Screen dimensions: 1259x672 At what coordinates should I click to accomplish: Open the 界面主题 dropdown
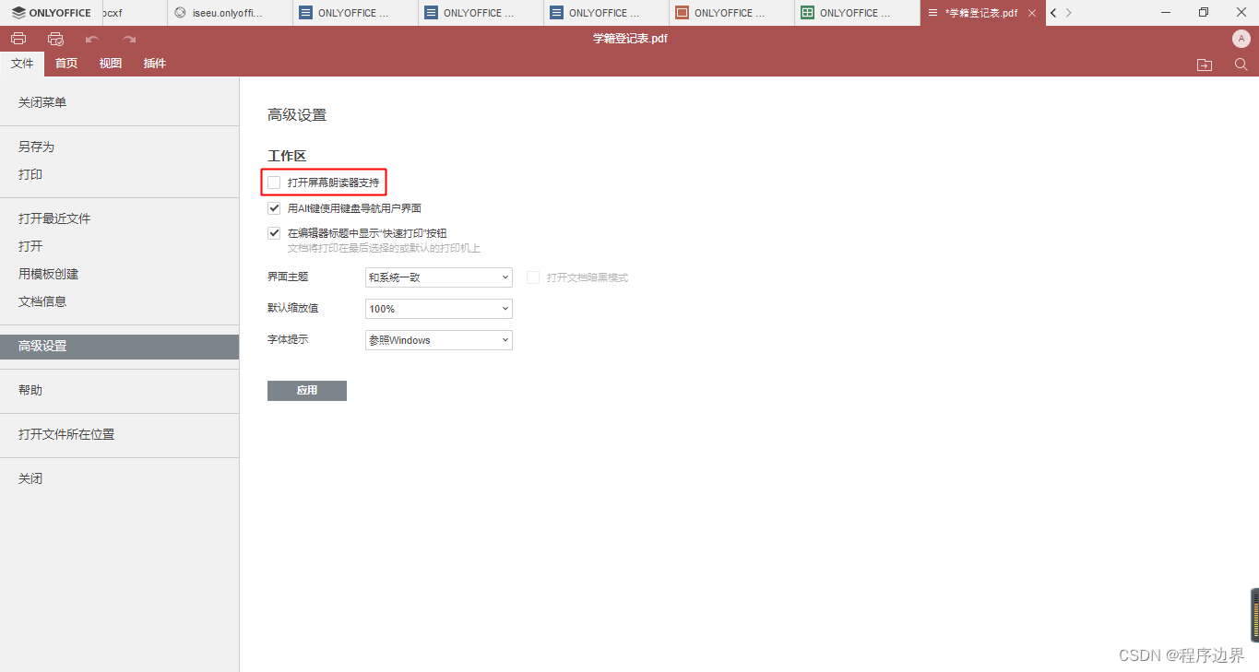439,277
